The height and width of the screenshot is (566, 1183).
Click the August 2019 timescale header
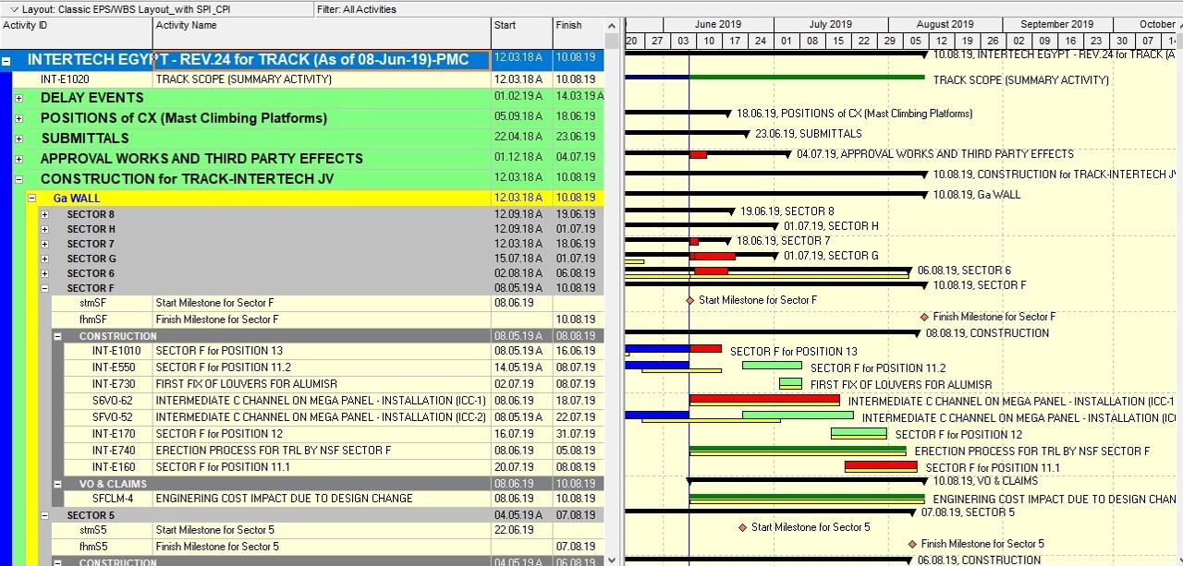click(x=945, y=25)
